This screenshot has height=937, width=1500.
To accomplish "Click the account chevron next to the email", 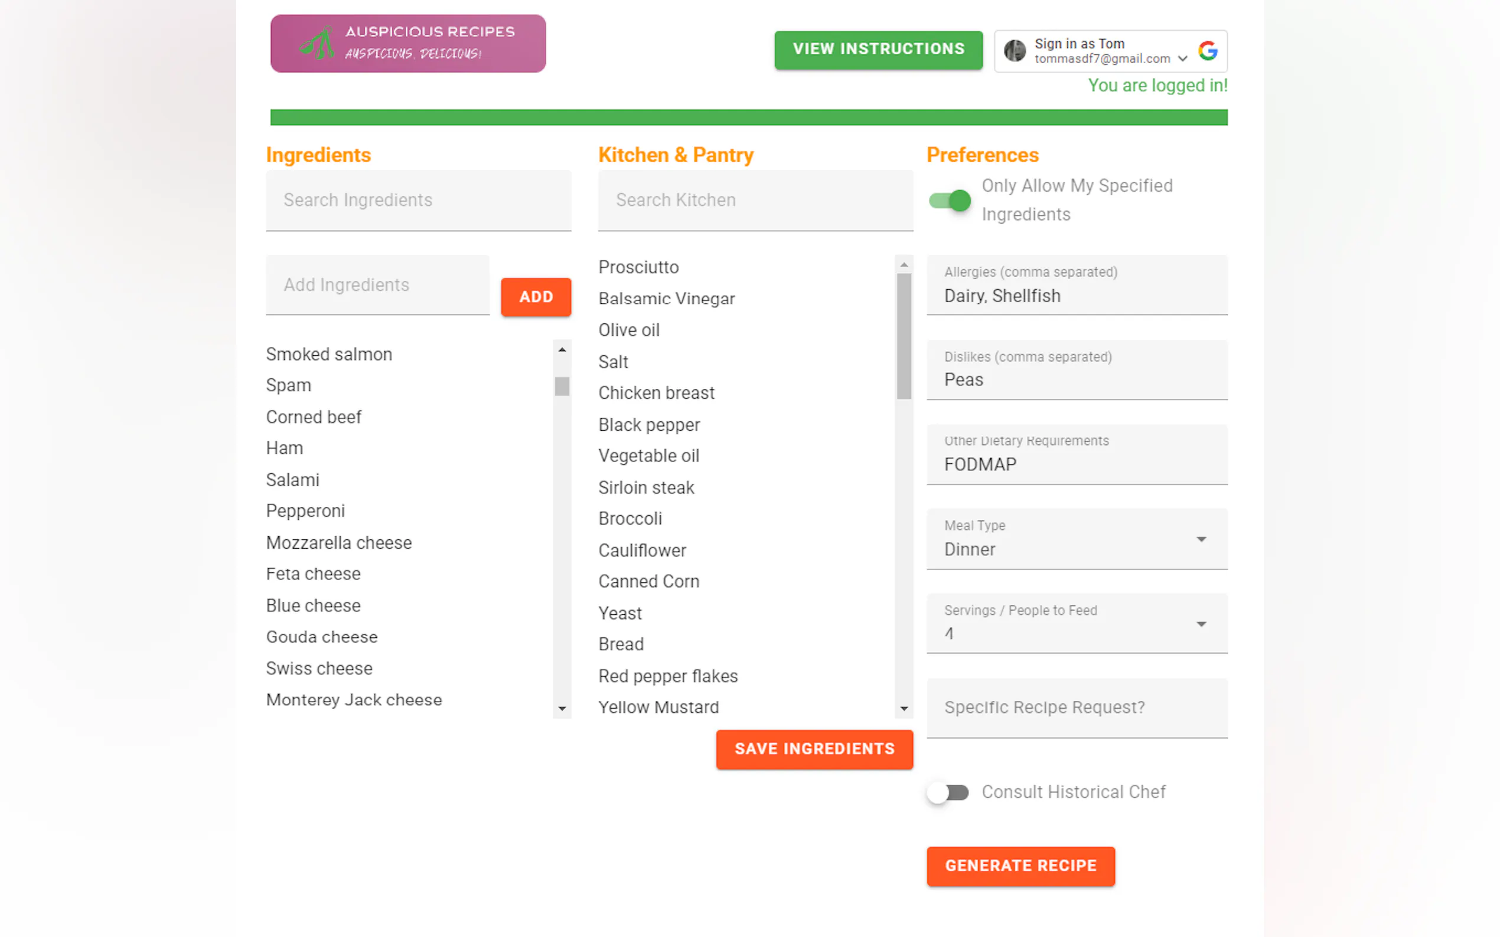I will click(1182, 59).
